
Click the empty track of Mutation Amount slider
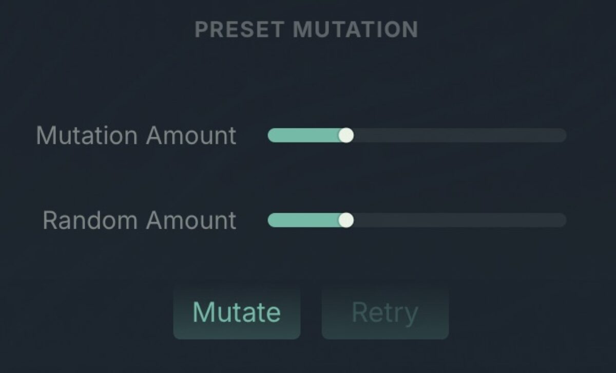[x=457, y=136]
